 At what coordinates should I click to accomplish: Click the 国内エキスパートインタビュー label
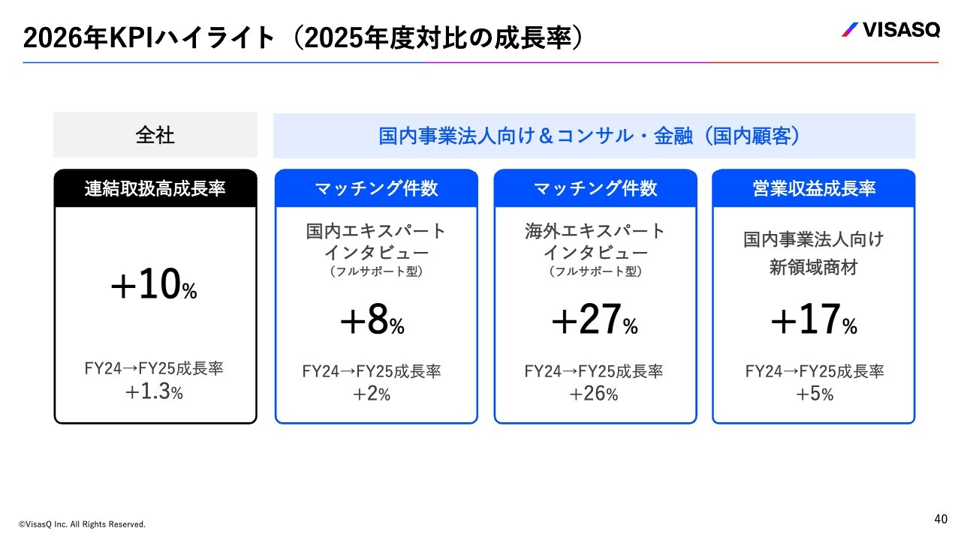(x=376, y=241)
